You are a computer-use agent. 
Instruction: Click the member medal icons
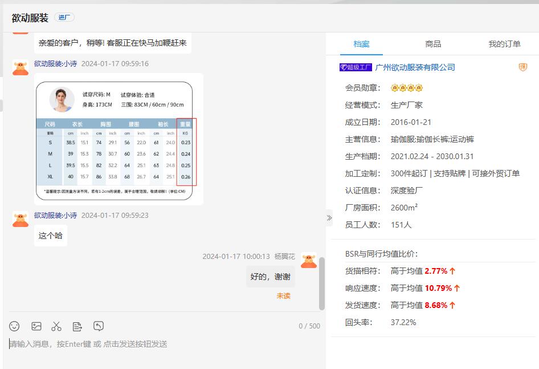(x=407, y=88)
